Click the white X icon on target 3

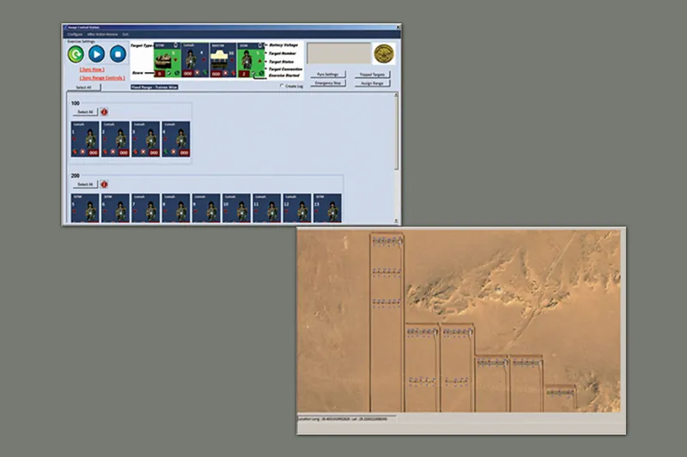[x=143, y=152]
